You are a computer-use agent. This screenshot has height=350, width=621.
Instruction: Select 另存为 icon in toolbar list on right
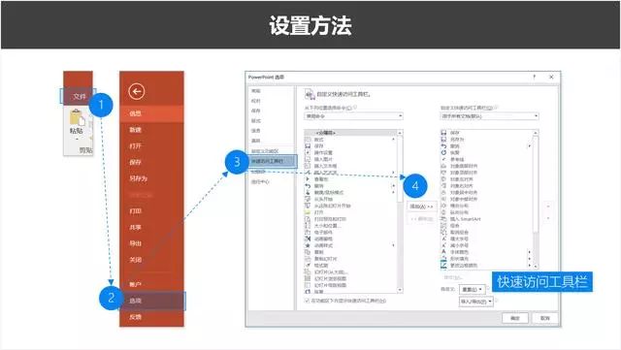(443, 140)
